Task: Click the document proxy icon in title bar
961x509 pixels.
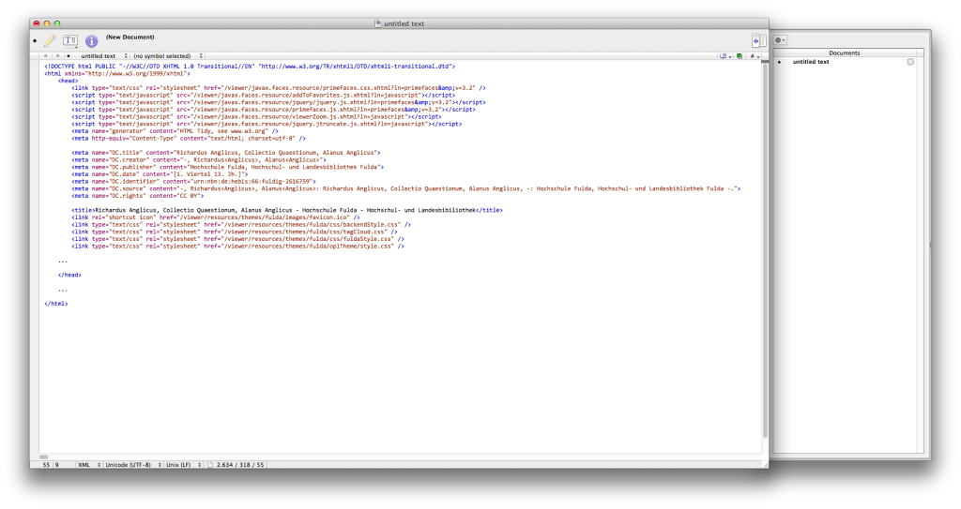Action: (378, 23)
